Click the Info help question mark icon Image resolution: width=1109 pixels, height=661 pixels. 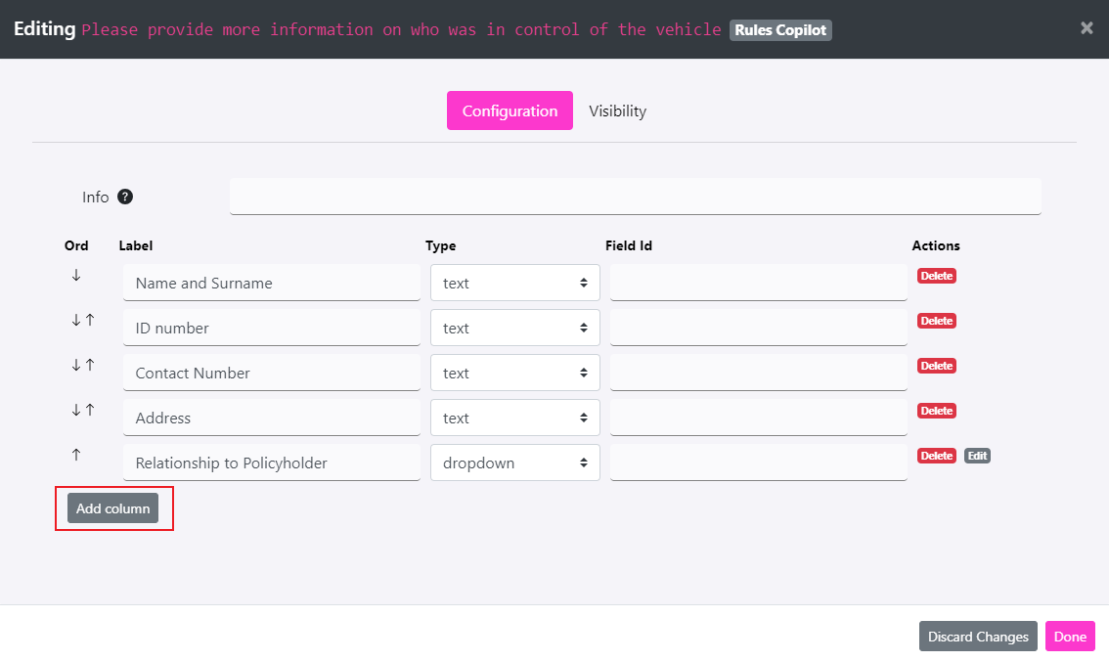pyautogui.click(x=125, y=197)
